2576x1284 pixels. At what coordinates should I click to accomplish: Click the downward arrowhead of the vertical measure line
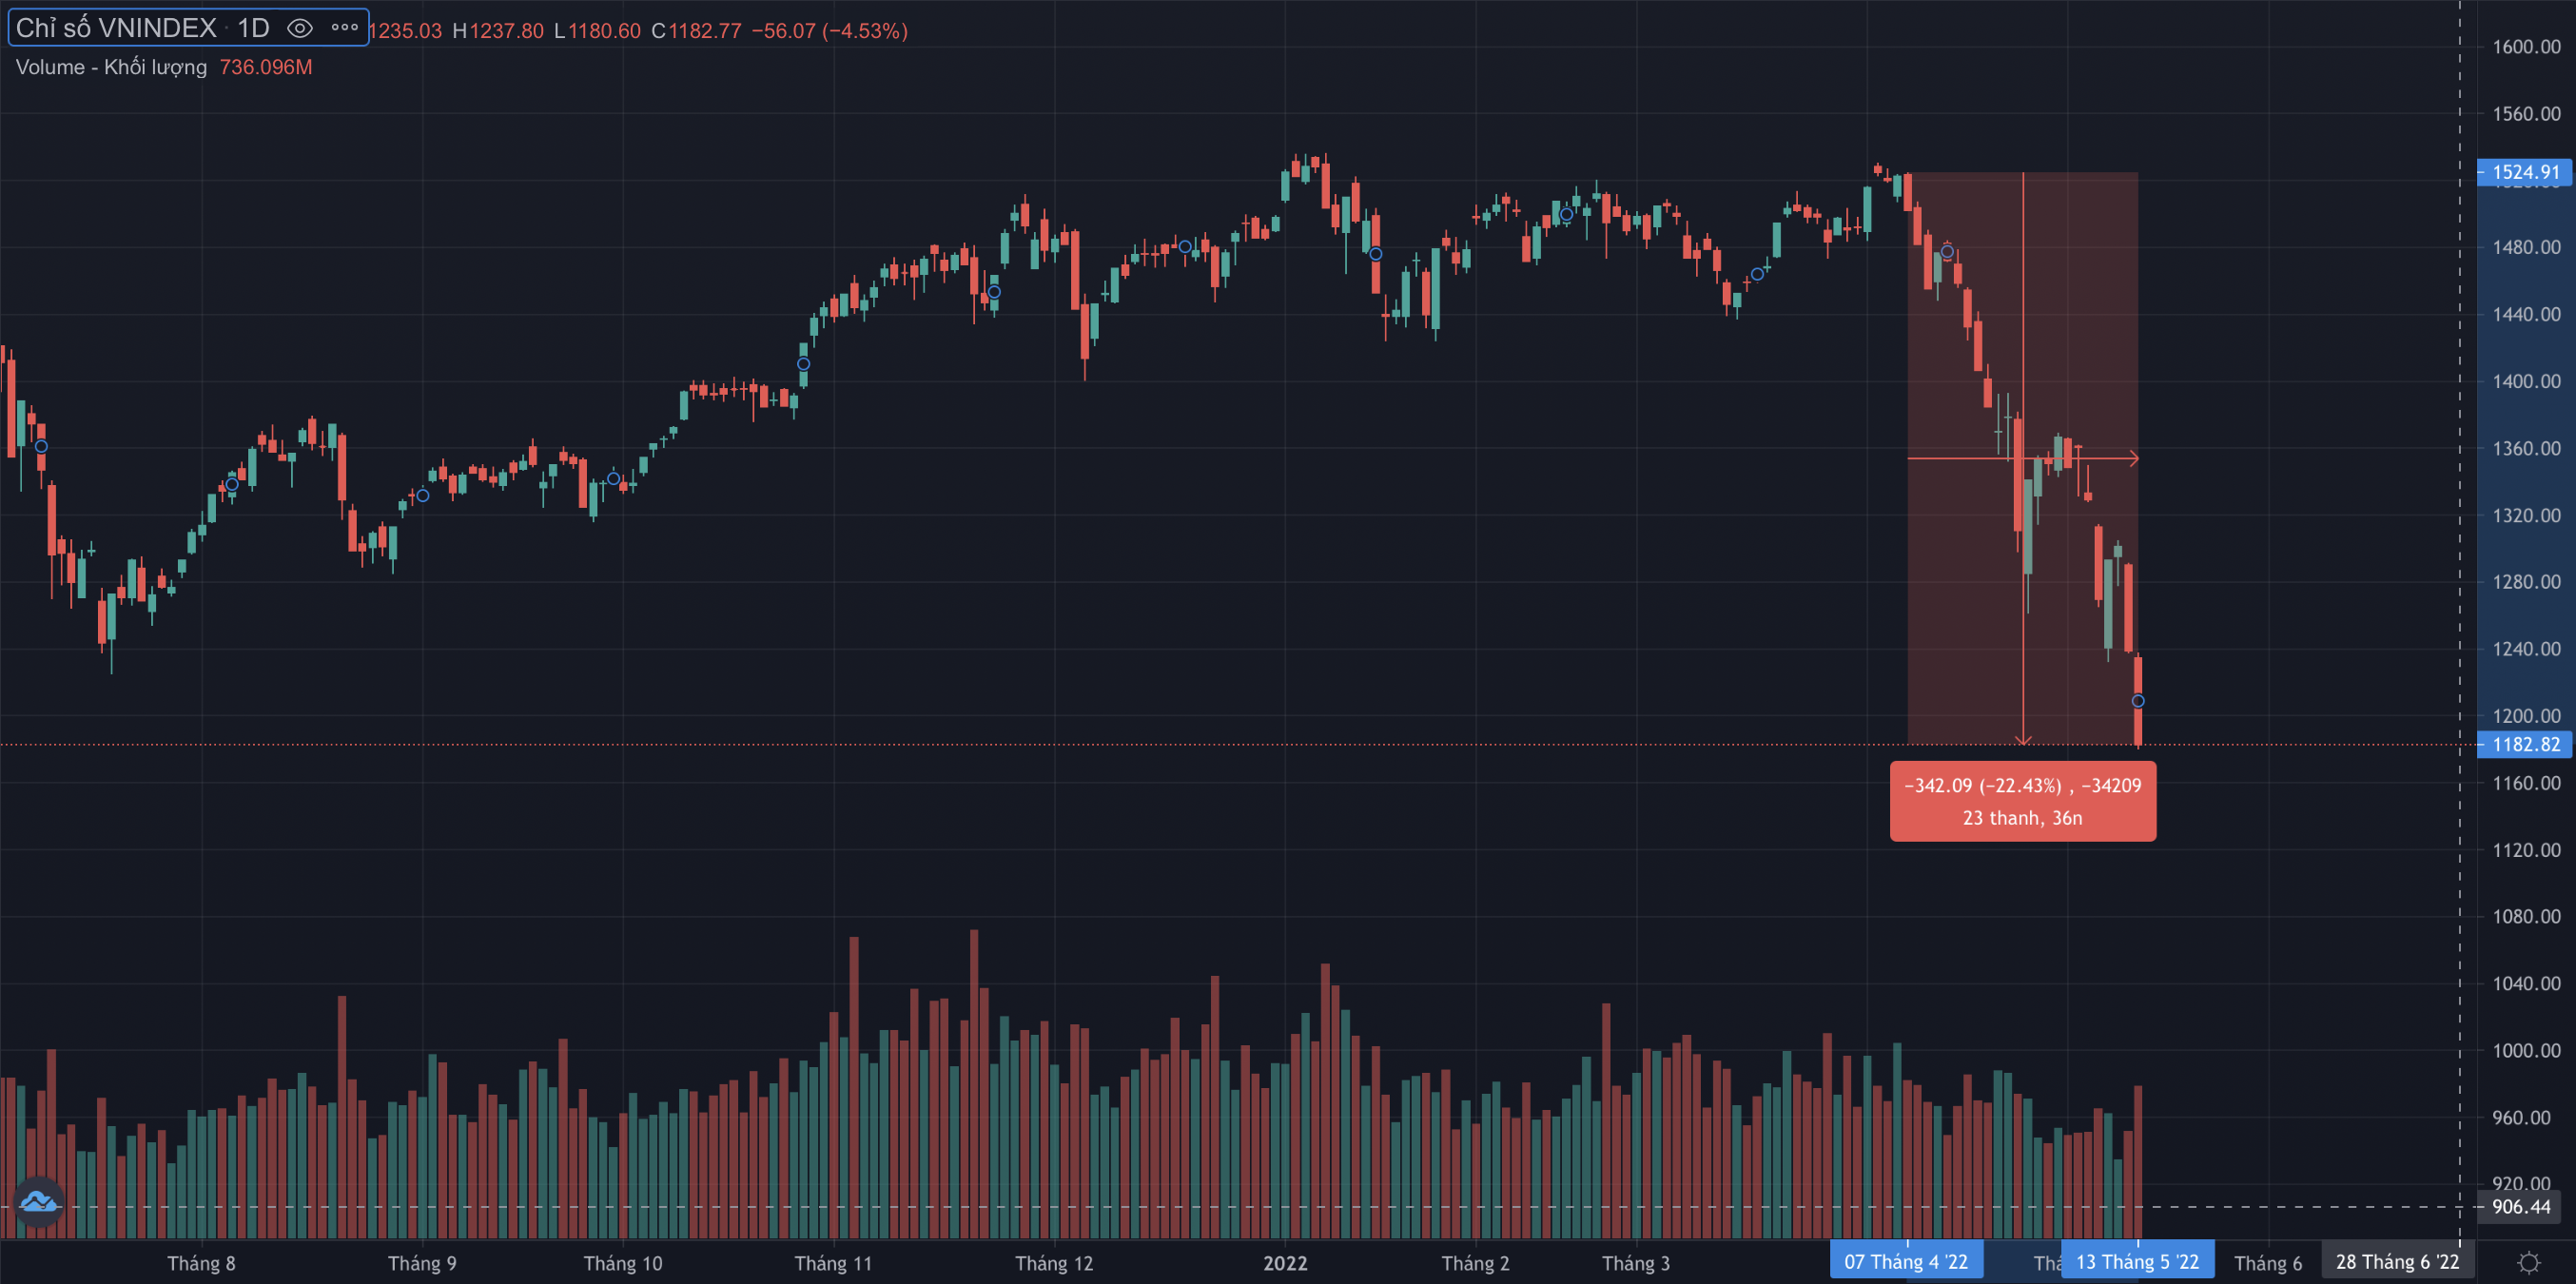2023,740
